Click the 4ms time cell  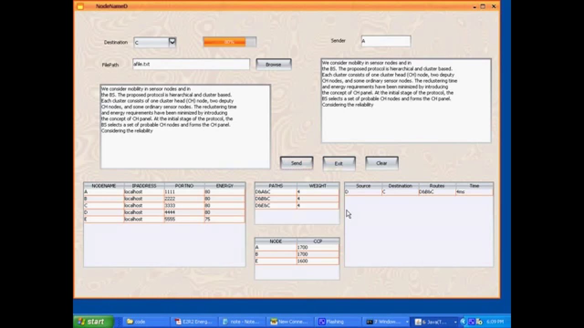[x=474, y=192]
